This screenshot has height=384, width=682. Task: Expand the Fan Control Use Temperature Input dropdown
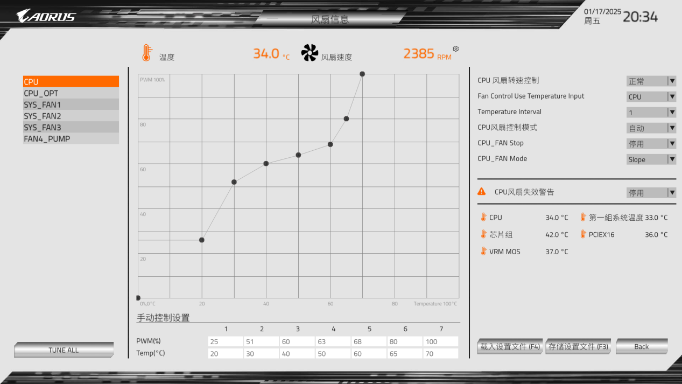651,97
